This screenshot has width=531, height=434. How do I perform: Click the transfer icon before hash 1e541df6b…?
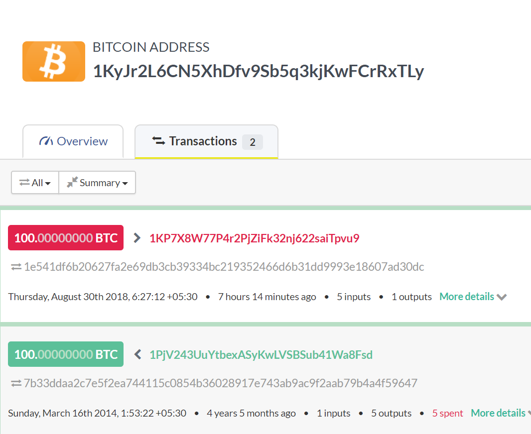pyautogui.click(x=16, y=267)
